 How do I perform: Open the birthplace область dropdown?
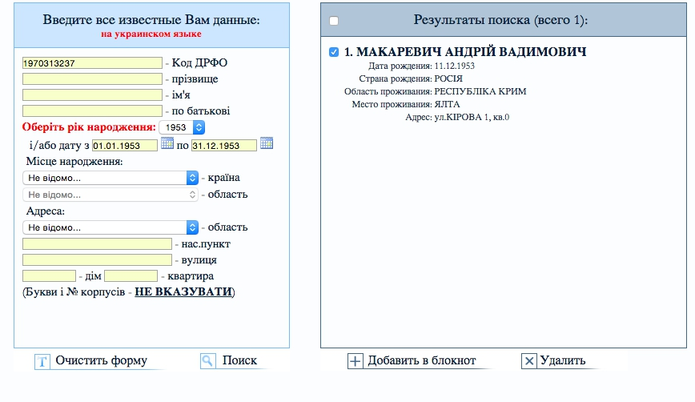point(110,195)
